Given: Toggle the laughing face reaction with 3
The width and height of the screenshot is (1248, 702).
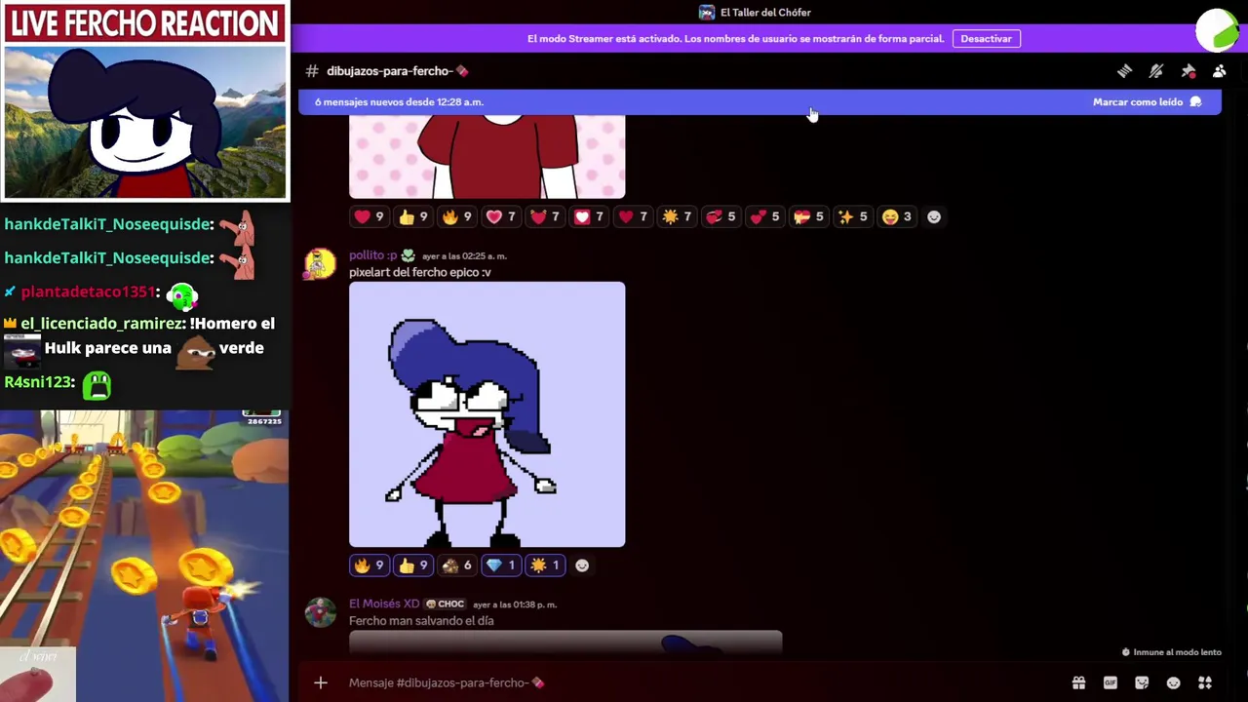Looking at the screenshot, I should [897, 216].
